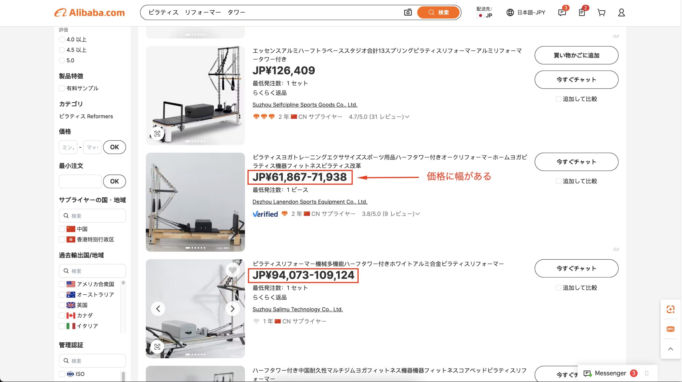This screenshot has width=682, height=382.
Task: Click back-to-top arrow in side panel
Action: 670,349
